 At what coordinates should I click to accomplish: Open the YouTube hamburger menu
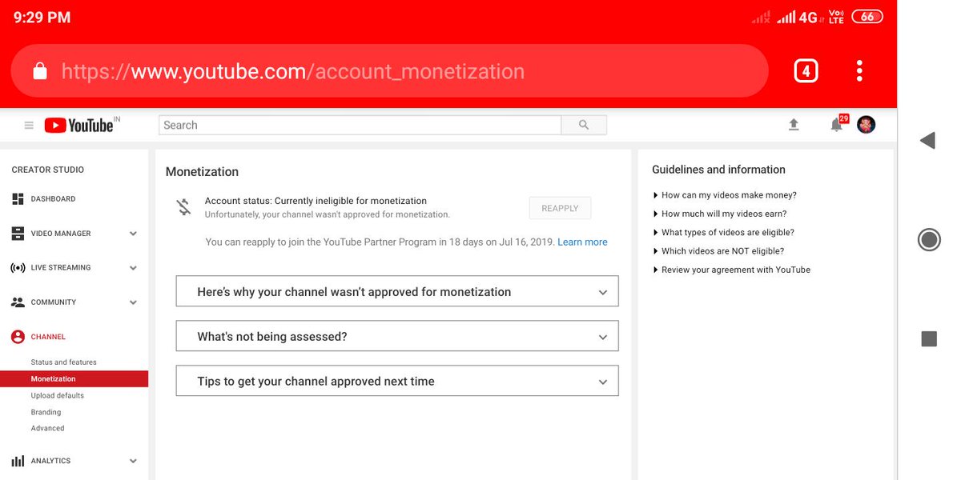pyautogui.click(x=29, y=126)
